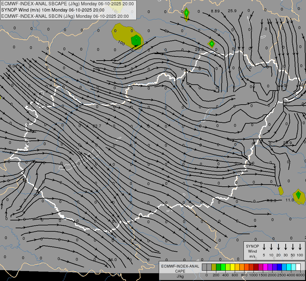
Task: Pick the yellow-green lime swatch in CAPE bar
Action: coord(228,267)
